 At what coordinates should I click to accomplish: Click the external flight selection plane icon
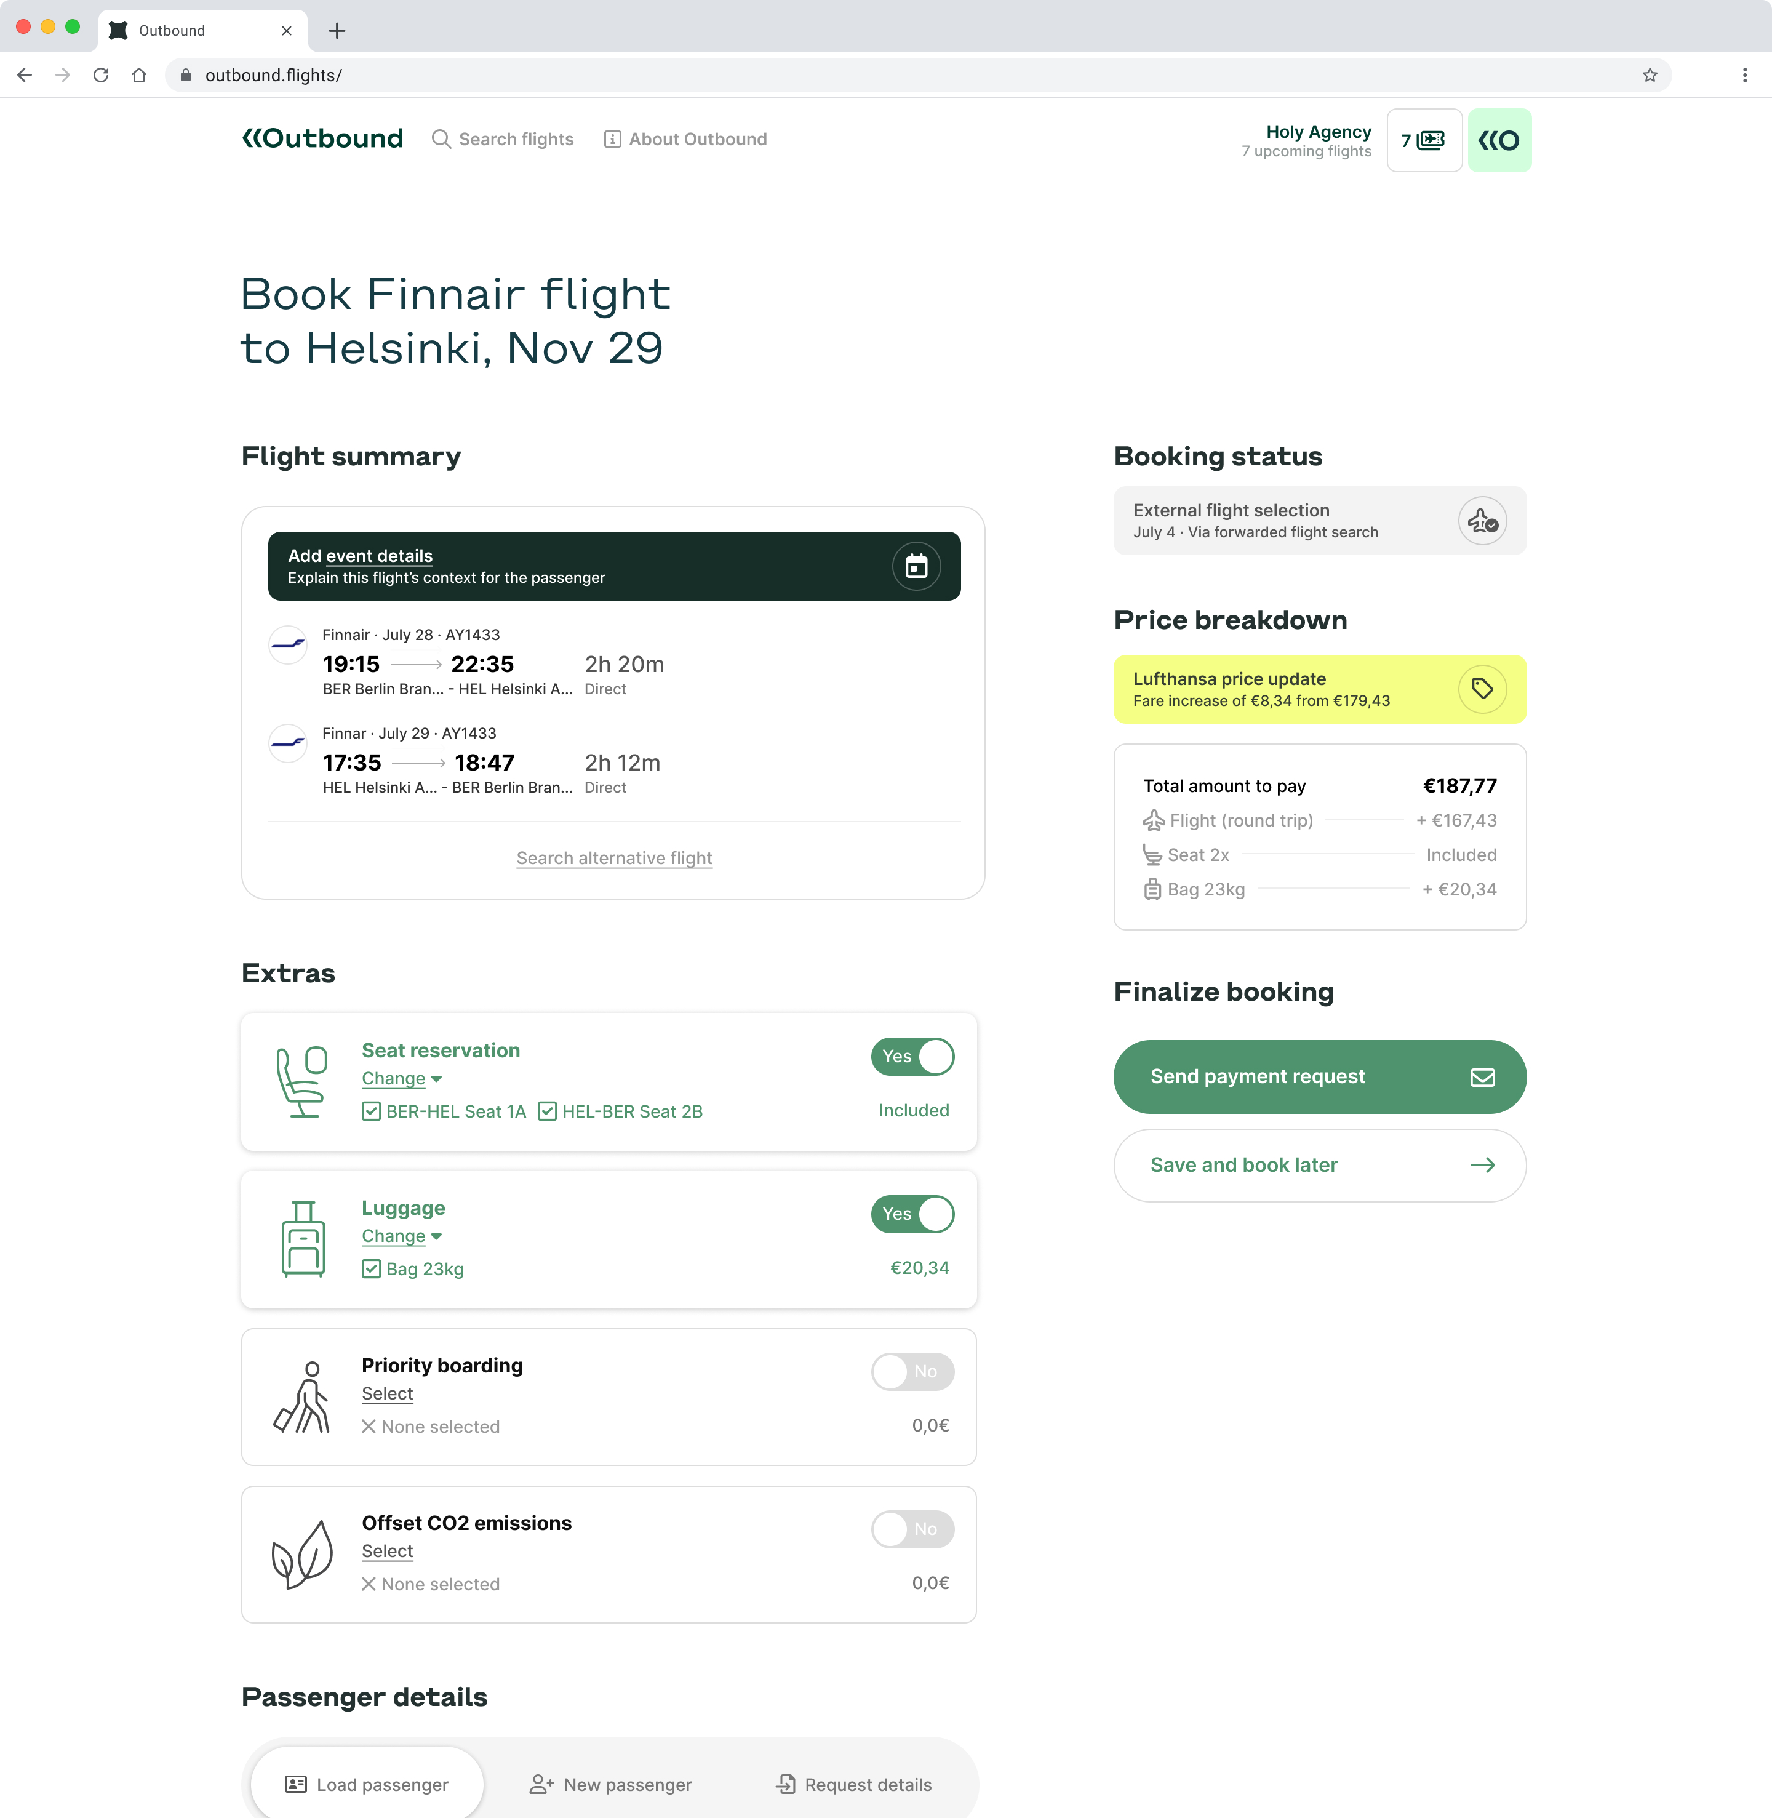tap(1482, 521)
